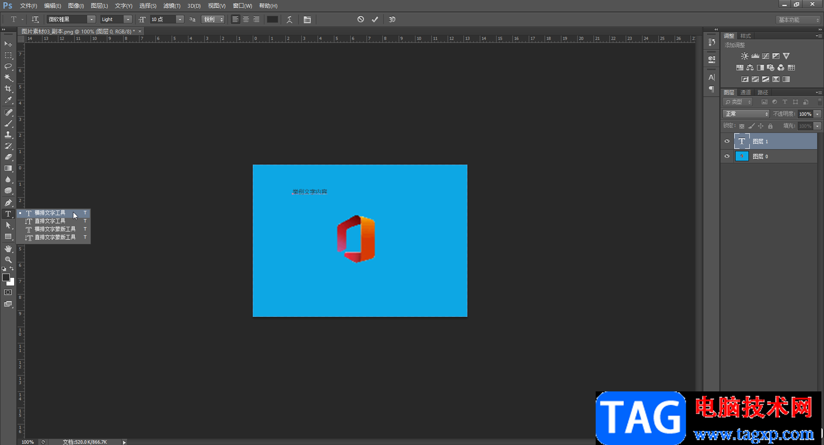Image resolution: width=824 pixels, height=445 pixels.
Task: Add a Color Balance adjustment
Action: click(x=750, y=68)
